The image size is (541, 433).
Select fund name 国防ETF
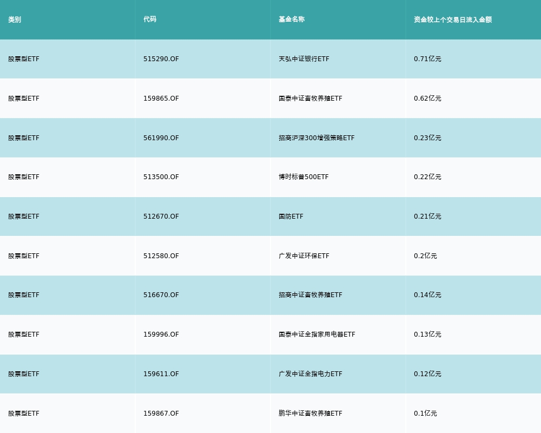pyautogui.click(x=291, y=216)
